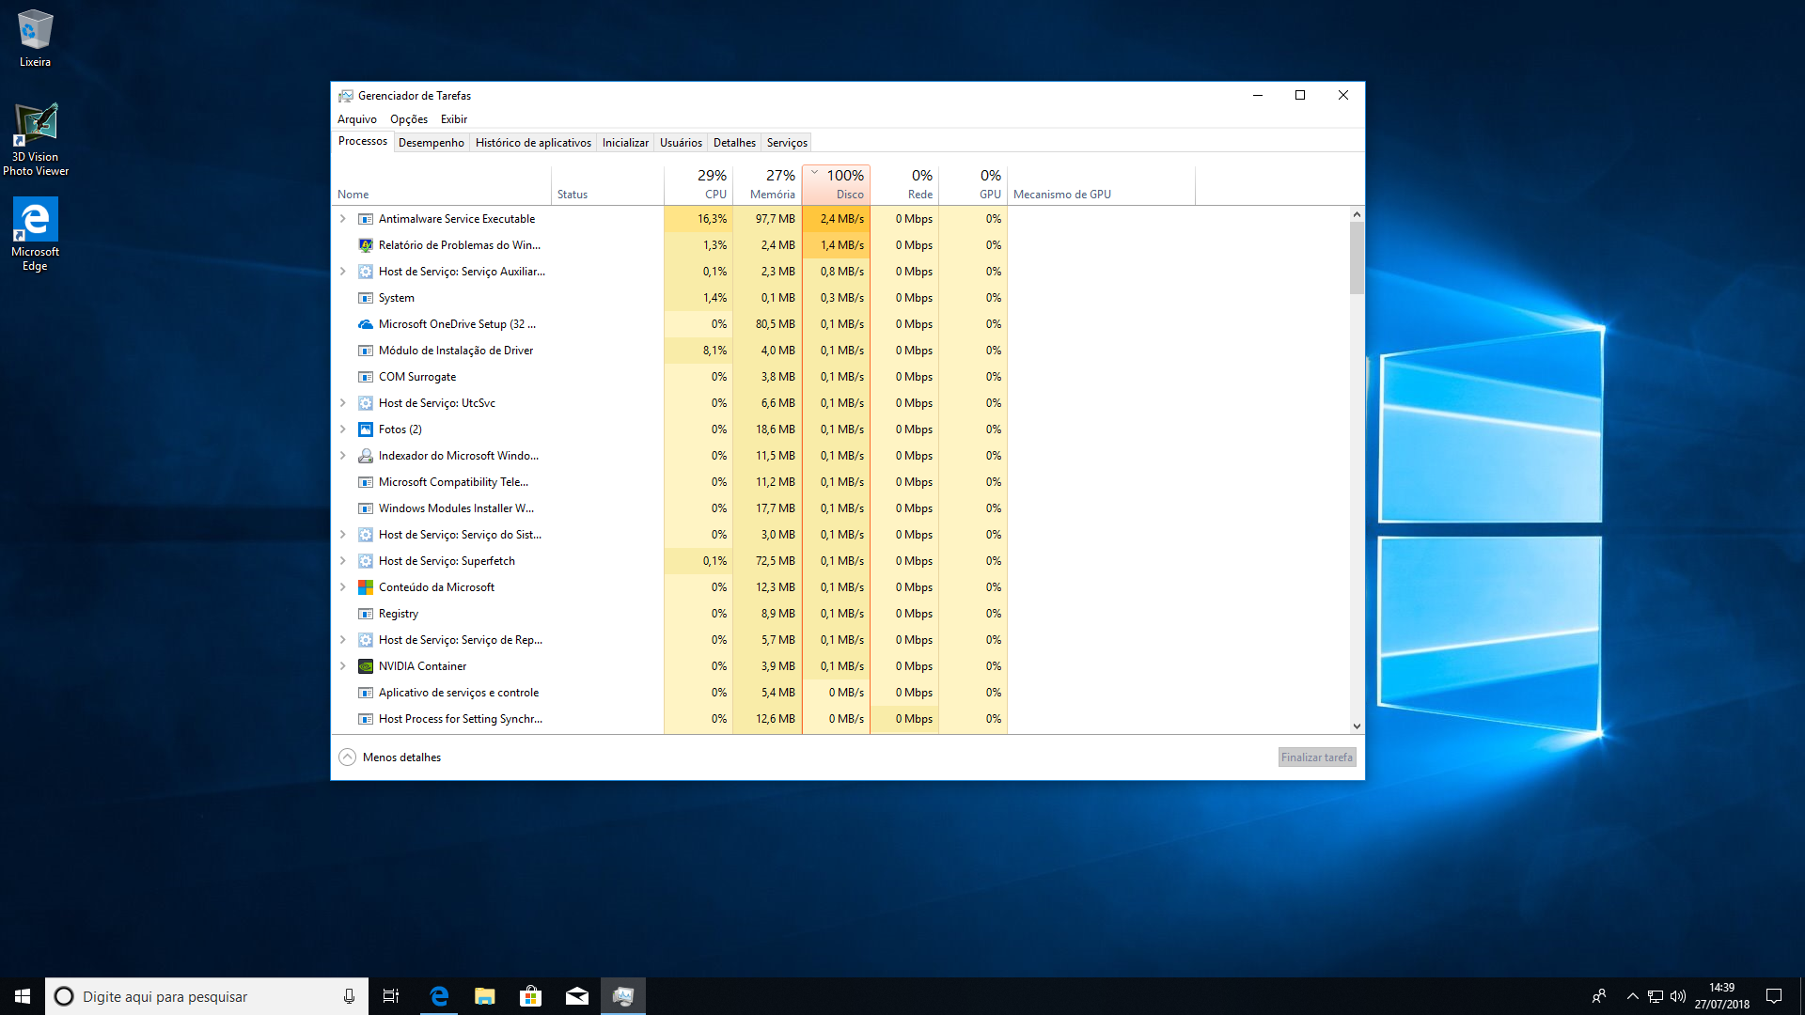Select the Módulo de Instalação de Driver row

(x=840, y=351)
